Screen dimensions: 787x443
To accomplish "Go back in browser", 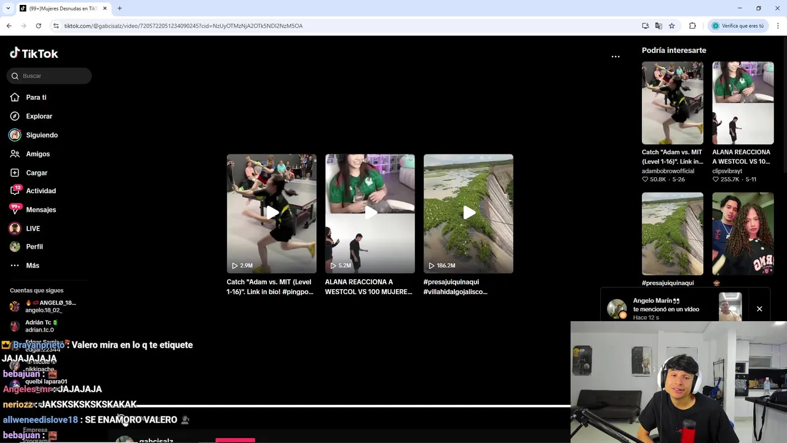I will point(9,26).
